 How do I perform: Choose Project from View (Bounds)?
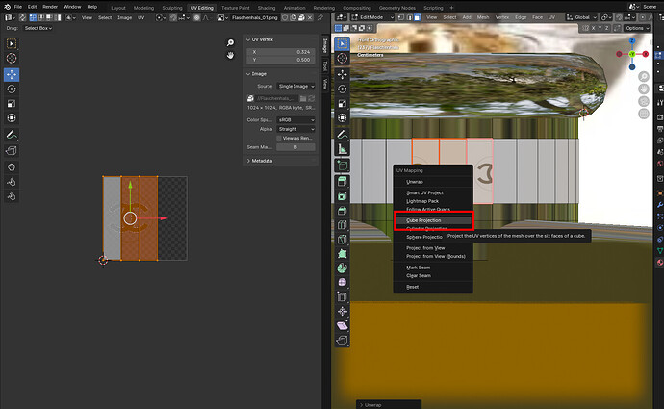[x=436, y=256]
